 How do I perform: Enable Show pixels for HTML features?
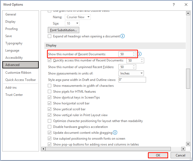click(49, 92)
